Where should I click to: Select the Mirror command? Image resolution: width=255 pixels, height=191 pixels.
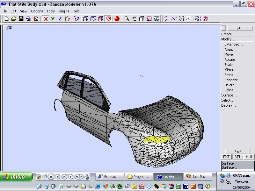tap(229, 70)
